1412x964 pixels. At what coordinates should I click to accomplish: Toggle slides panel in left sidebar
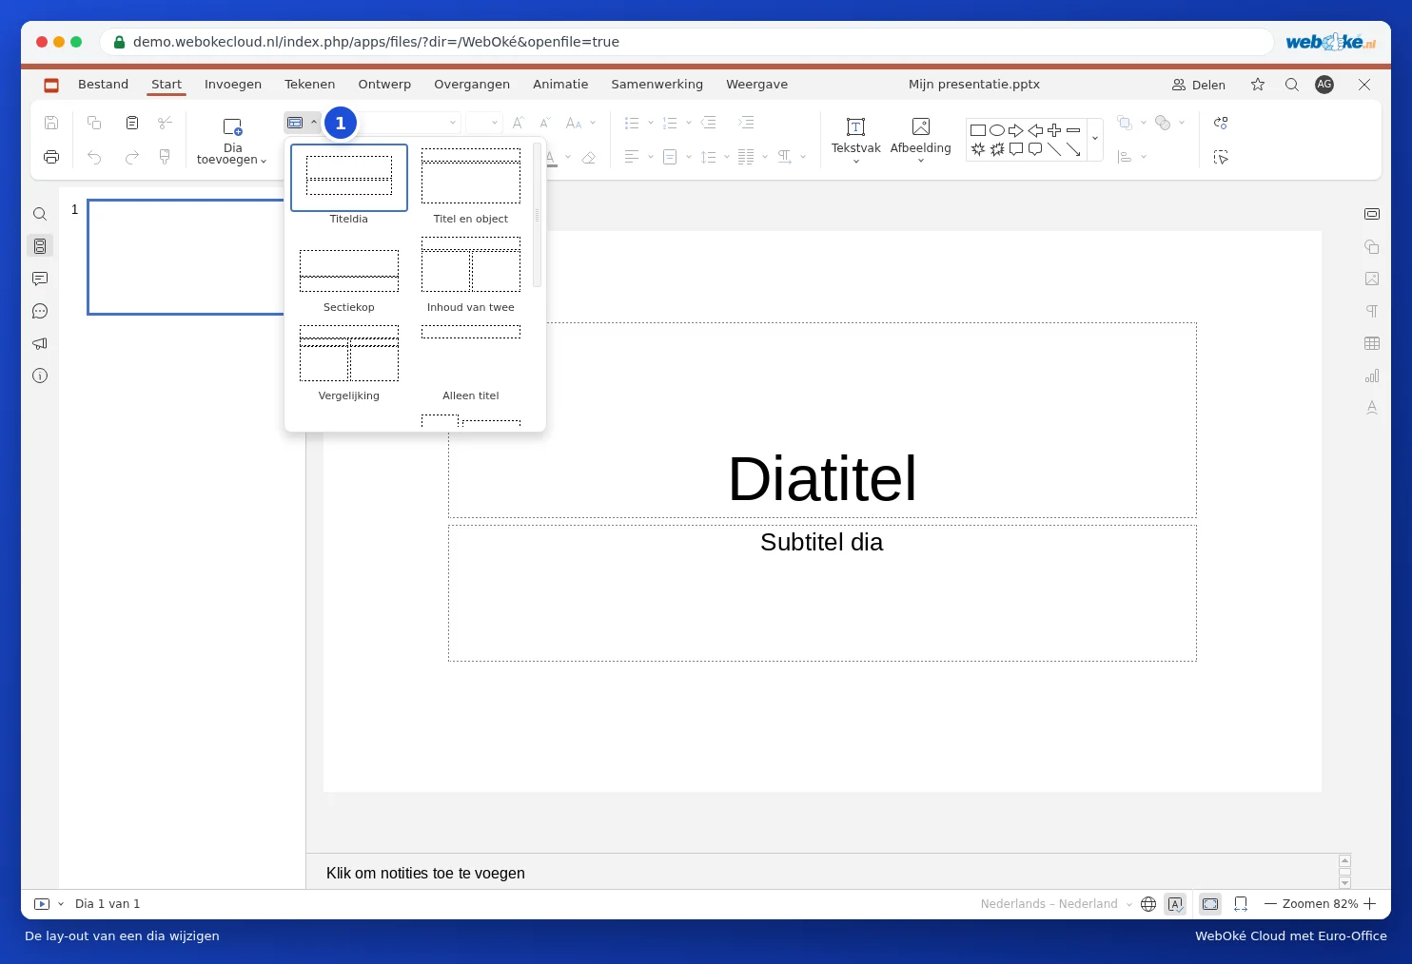point(40,246)
